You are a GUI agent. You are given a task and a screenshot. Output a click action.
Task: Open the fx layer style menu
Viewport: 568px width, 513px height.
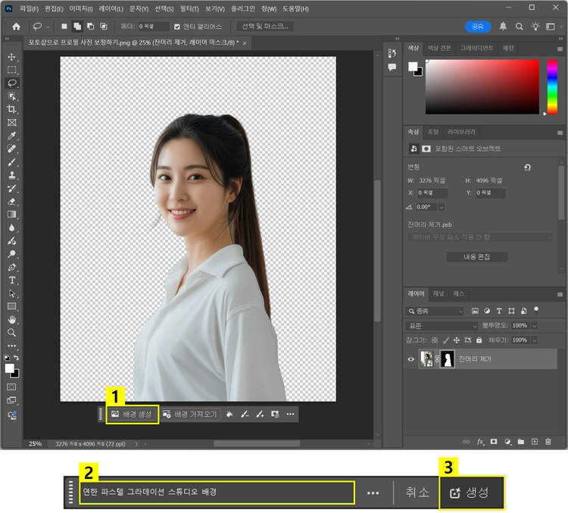480,441
